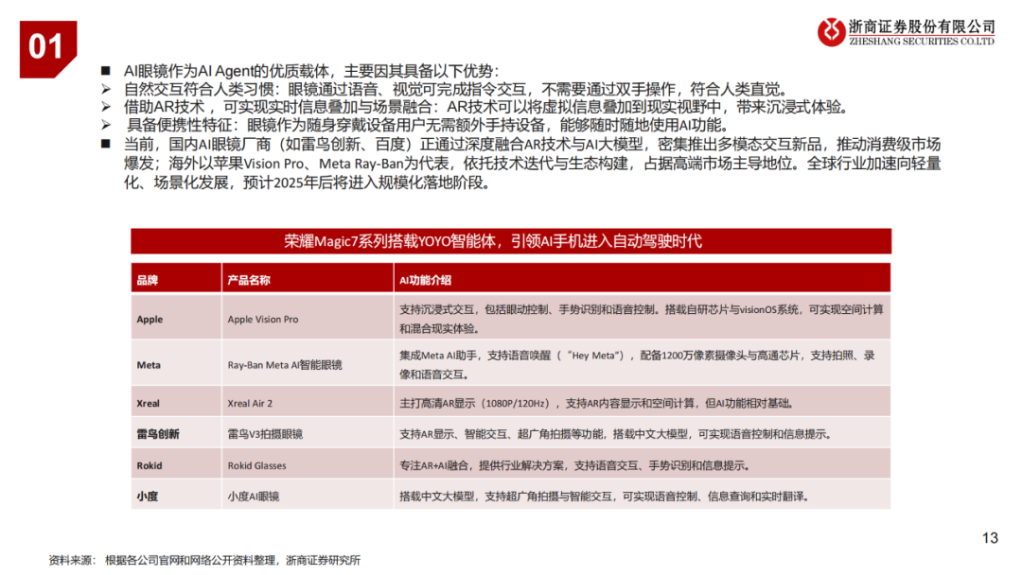Select the red table title banner 荣耀Magic7系列
Image resolution: width=1022 pixels, height=575 pixels.
[511, 241]
